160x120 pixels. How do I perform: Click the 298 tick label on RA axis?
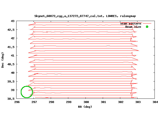coord(51,102)
